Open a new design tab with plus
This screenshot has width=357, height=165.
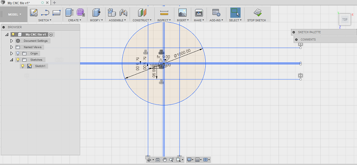(54, 3)
